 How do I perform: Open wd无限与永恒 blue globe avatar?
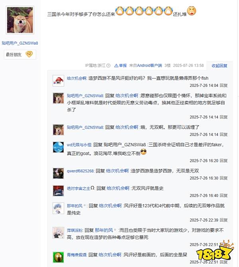click(x=59, y=147)
